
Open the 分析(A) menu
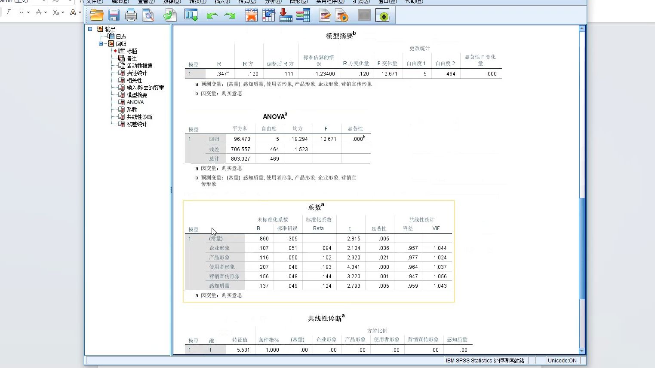(273, 2)
